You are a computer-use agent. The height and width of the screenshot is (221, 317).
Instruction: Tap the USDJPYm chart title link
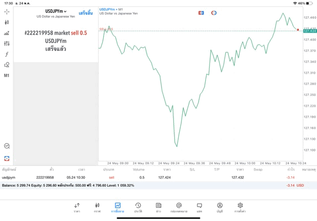pyautogui.click(x=107, y=9)
